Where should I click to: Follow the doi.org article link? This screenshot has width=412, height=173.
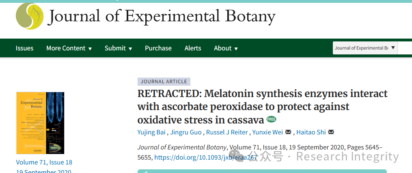click(205, 157)
